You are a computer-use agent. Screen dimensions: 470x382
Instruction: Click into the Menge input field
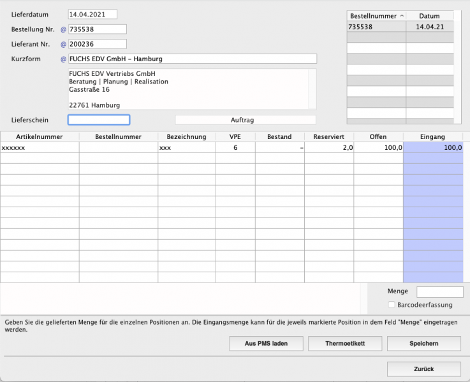tap(439, 292)
